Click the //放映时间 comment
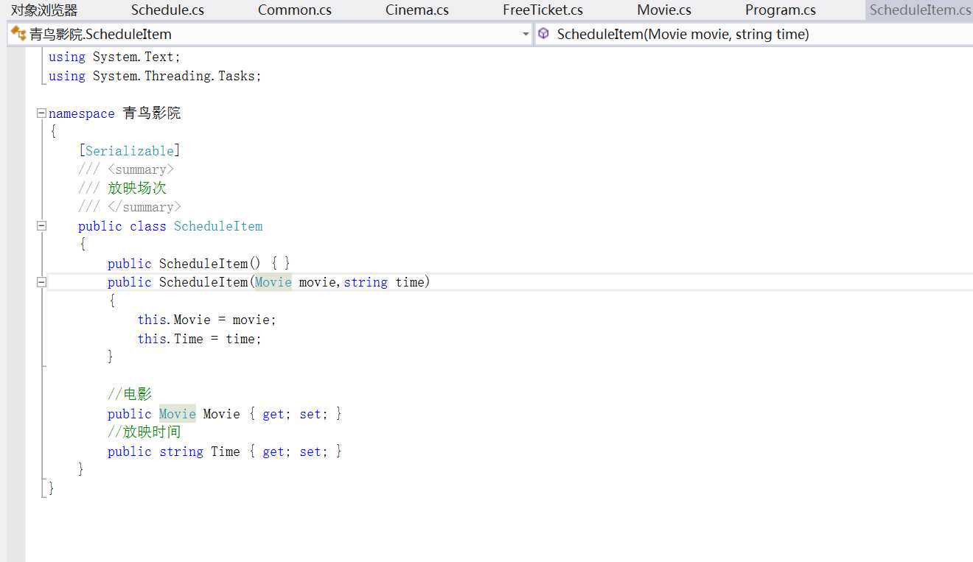 pos(144,432)
